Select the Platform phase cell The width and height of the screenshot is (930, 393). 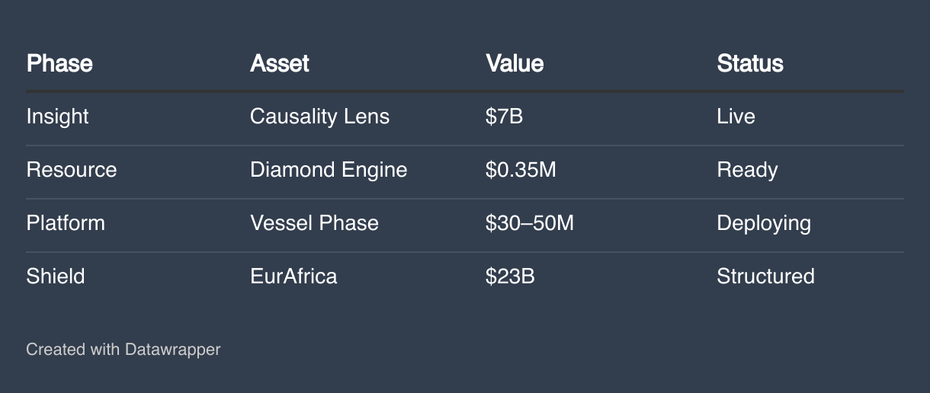[x=66, y=223]
